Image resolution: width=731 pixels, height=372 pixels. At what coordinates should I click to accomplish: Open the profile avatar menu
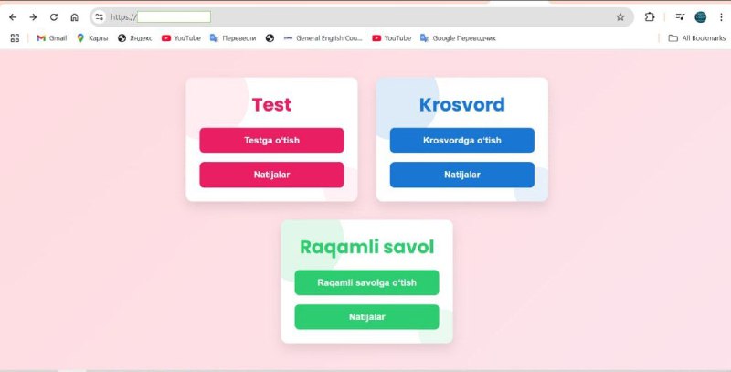(x=700, y=17)
